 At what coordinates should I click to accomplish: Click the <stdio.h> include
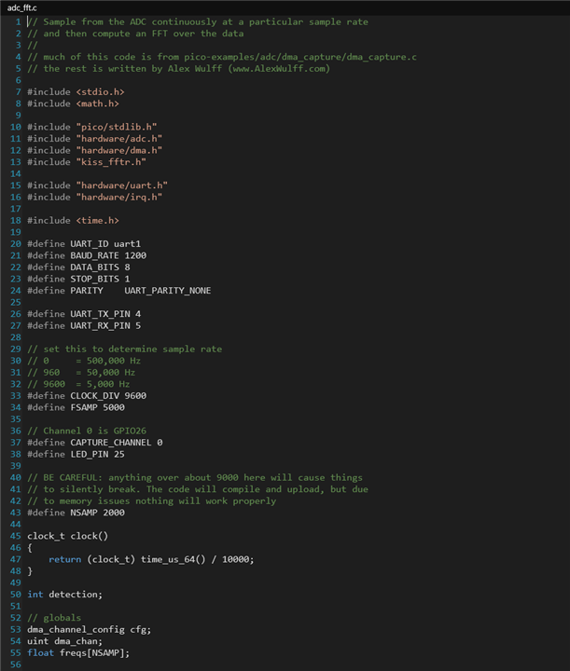coord(100,91)
